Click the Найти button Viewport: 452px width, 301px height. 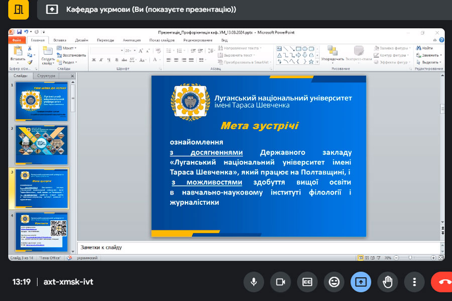tap(427, 48)
